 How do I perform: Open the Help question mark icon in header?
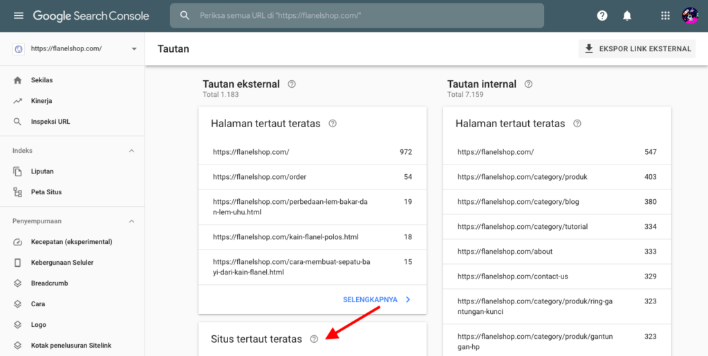click(x=602, y=16)
